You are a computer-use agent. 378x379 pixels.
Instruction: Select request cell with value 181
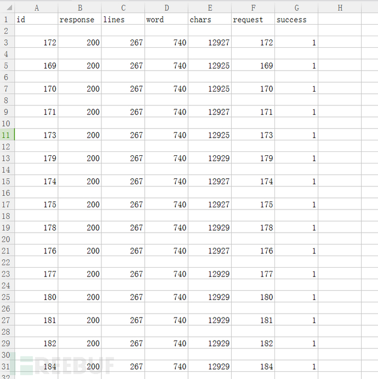click(x=253, y=320)
